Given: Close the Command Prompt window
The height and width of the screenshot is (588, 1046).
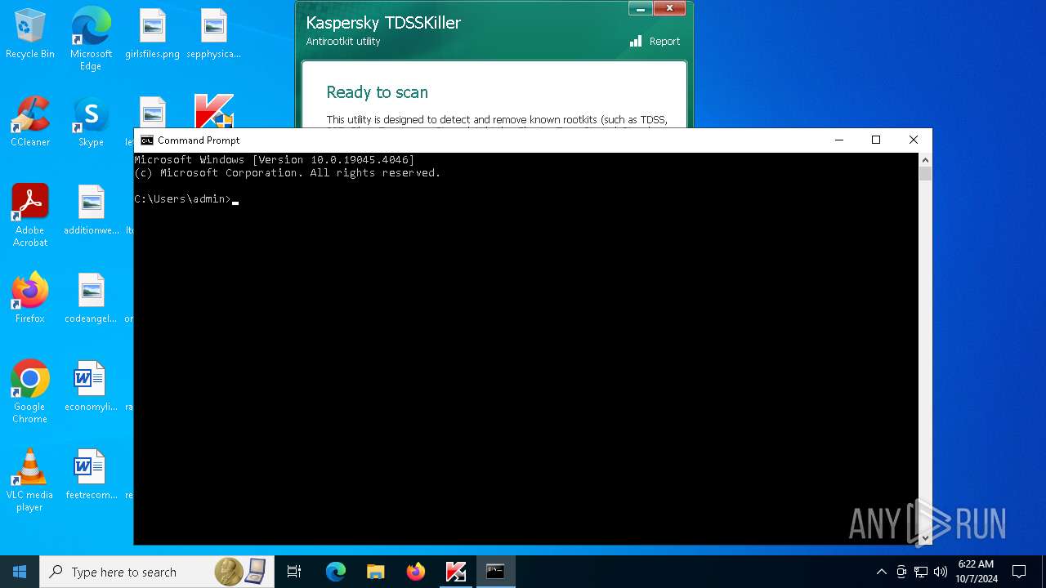Looking at the screenshot, I should pyautogui.click(x=914, y=140).
